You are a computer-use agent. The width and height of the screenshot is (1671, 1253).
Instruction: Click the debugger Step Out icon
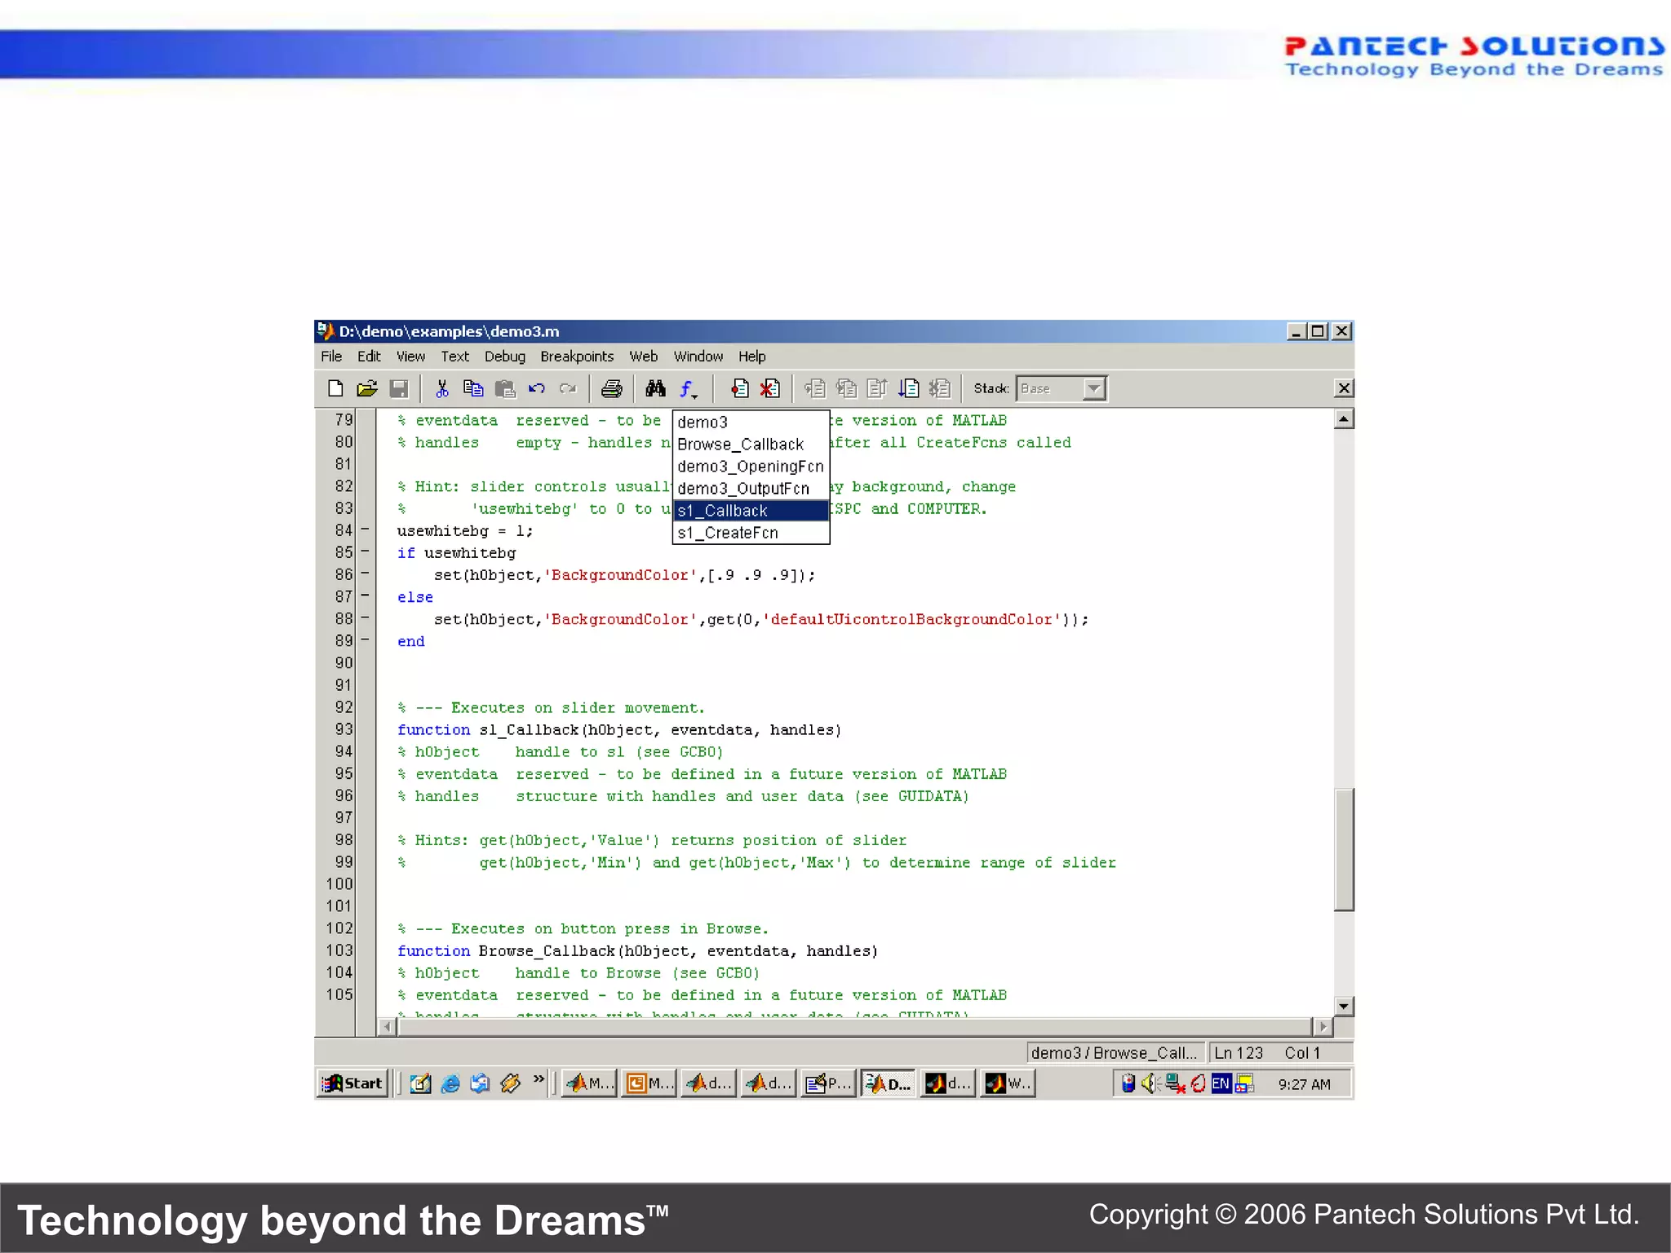877,389
